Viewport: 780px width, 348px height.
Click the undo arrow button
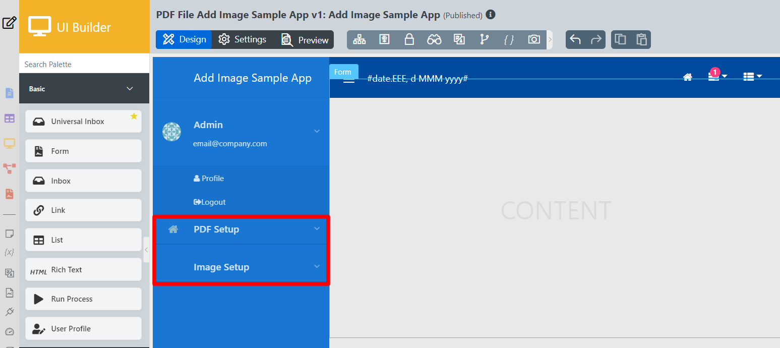575,40
